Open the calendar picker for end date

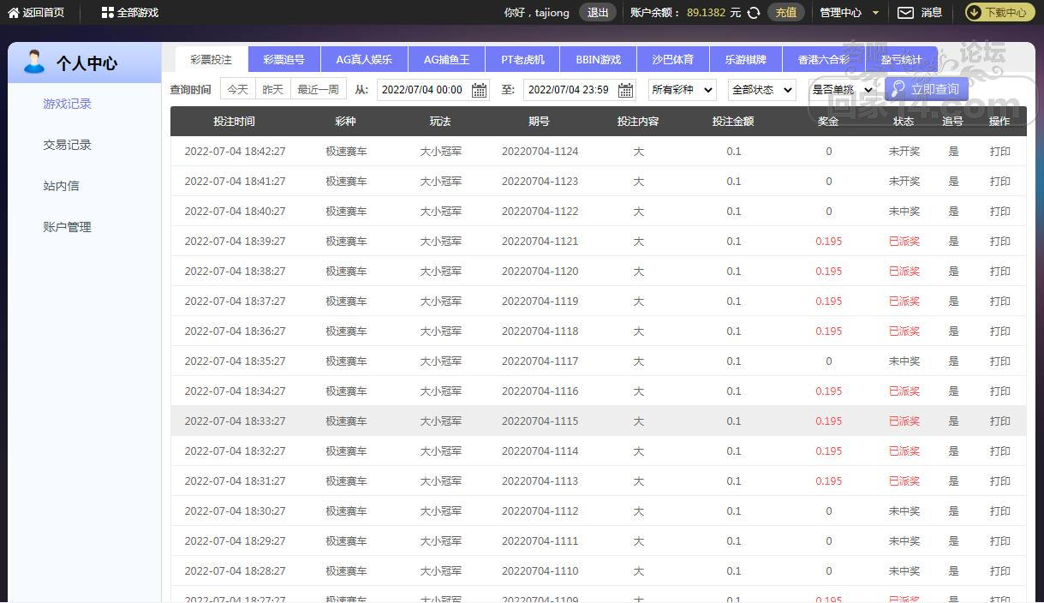[626, 90]
